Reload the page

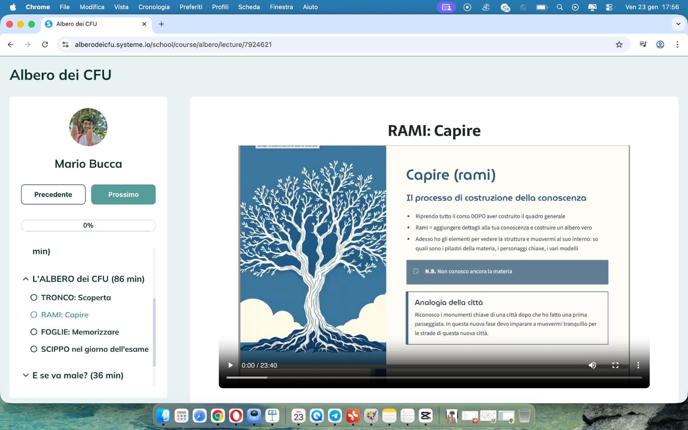(x=45, y=44)
